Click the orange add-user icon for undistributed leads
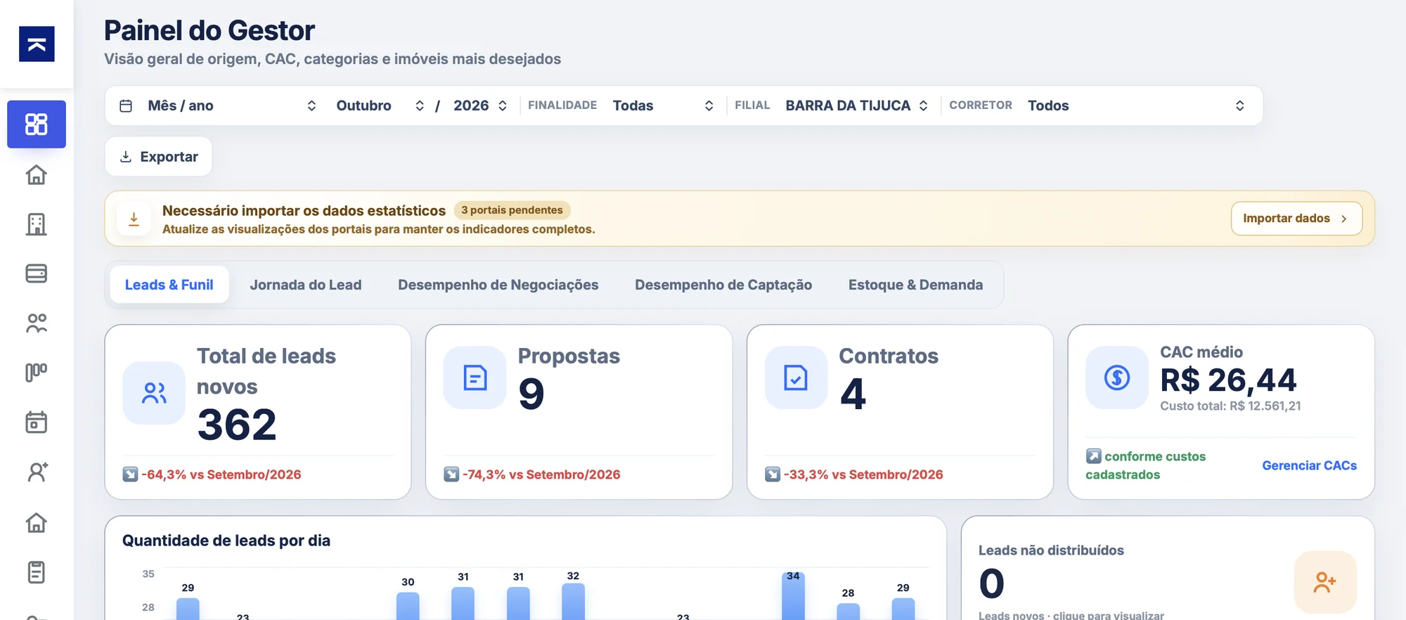 point(1325,582)
